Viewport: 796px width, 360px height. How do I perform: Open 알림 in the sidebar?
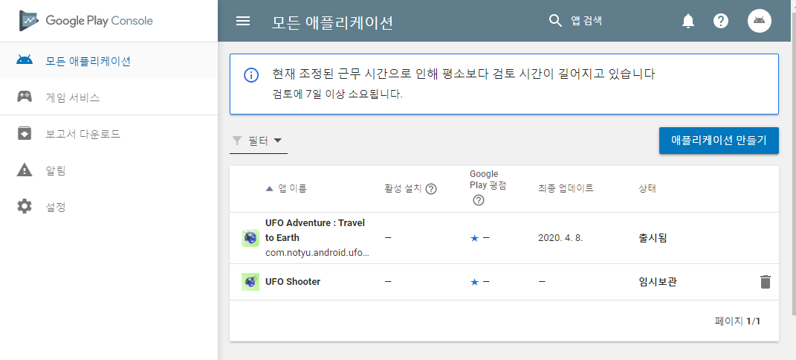[109, 170]
